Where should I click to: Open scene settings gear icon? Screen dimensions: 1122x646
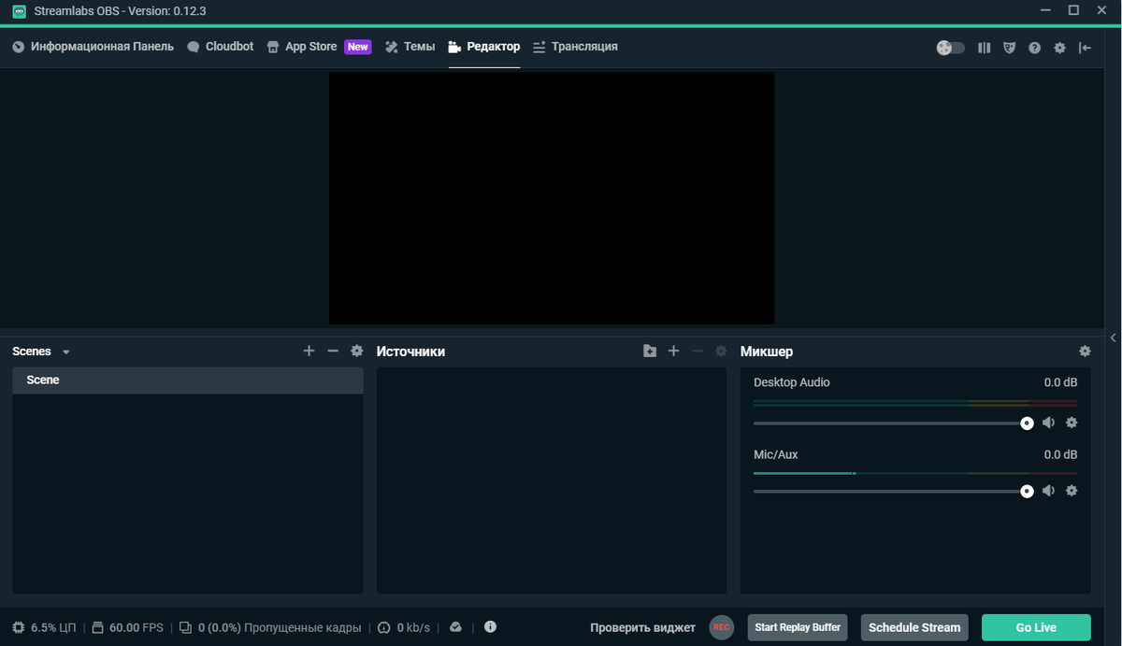tap(356, 351)
